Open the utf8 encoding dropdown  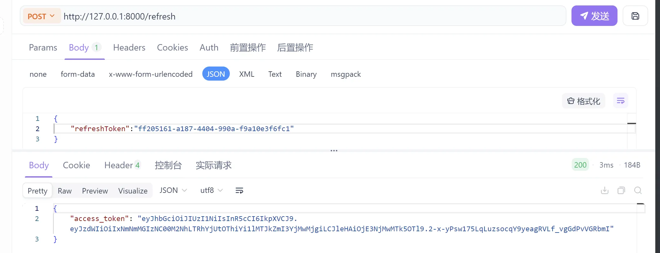click(211, 190)
